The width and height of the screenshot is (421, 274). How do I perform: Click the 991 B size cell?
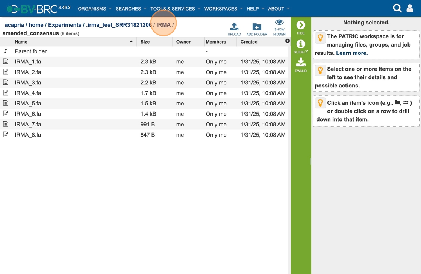click(148, 124)
